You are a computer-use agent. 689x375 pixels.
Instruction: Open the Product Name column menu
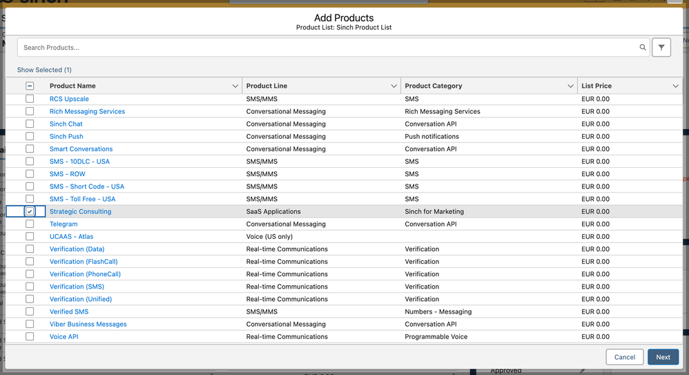[x=235, y=86]
